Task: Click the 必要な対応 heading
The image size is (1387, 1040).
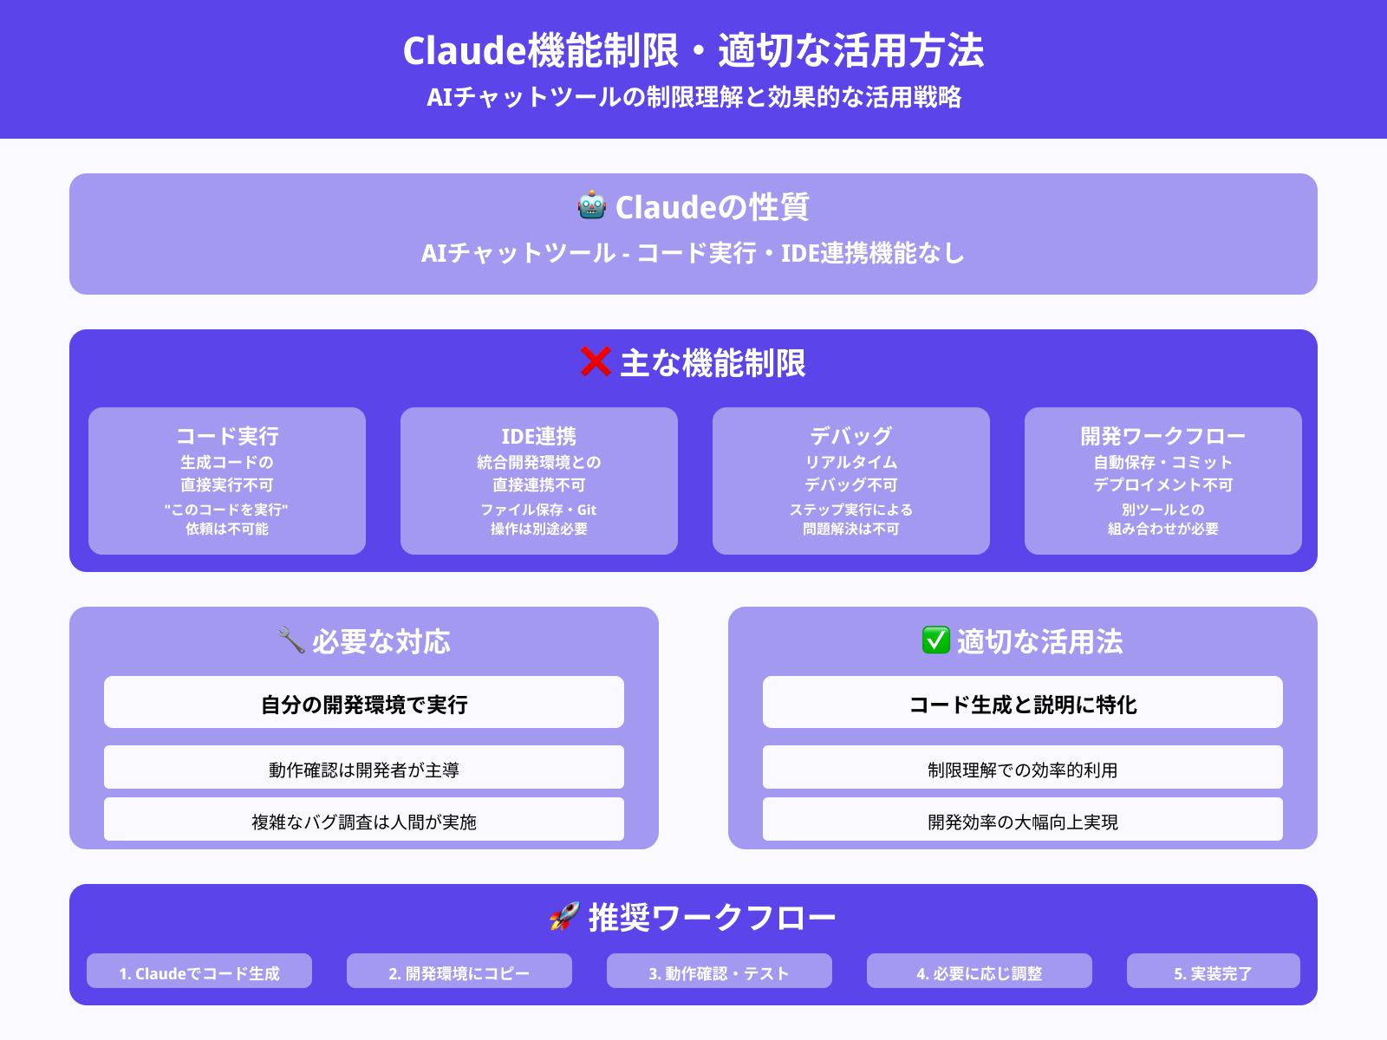Action: [x=381, y=641]
